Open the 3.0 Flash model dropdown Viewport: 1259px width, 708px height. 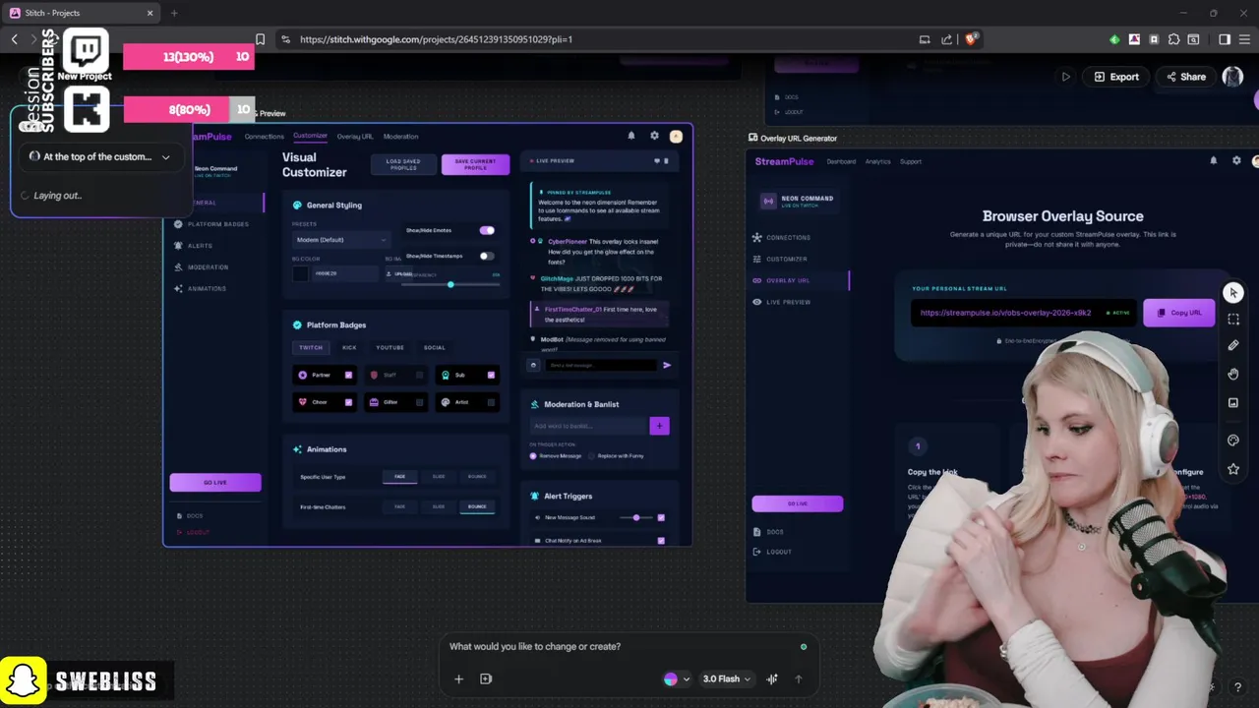point(726,678)
